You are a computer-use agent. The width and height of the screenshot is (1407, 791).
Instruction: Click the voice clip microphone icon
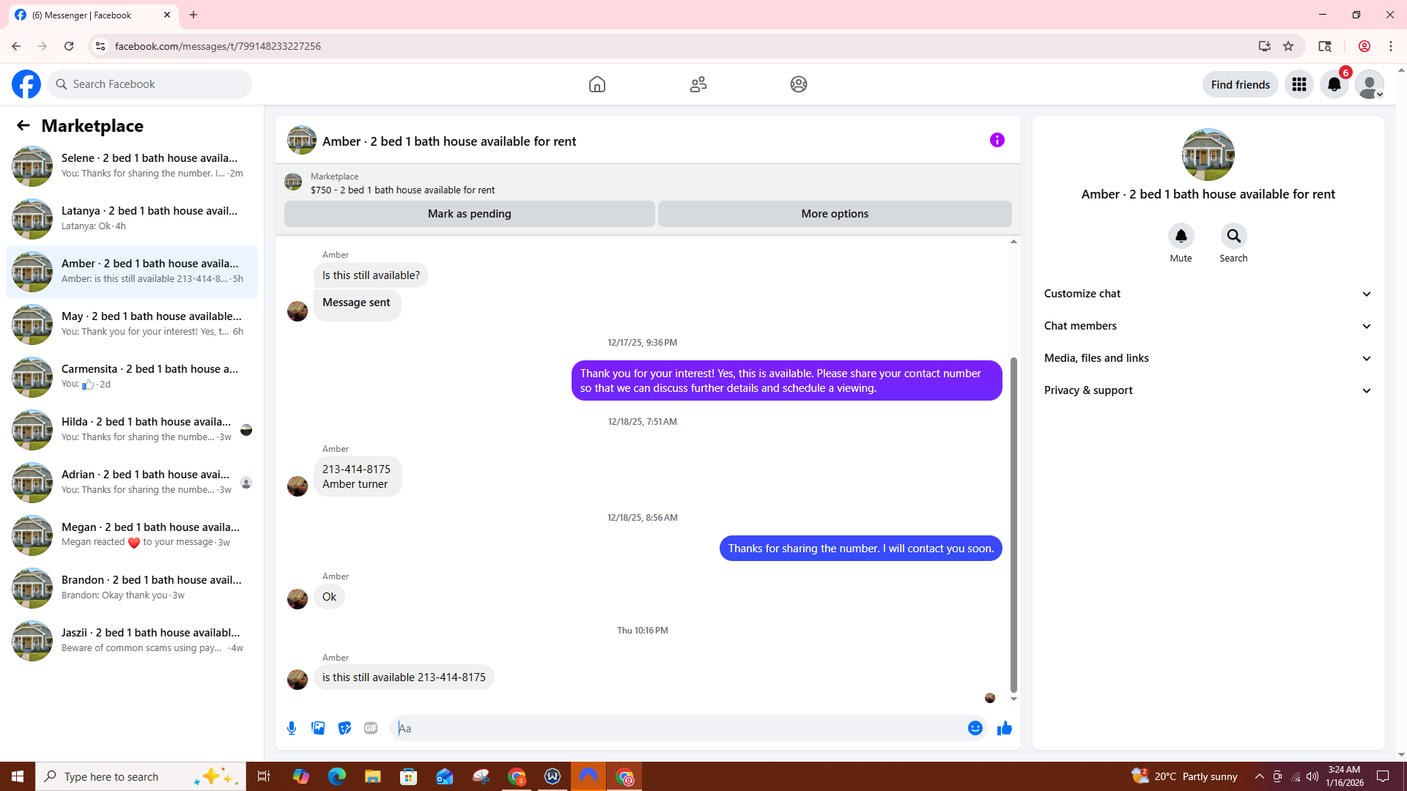click(x=292, y=728)
